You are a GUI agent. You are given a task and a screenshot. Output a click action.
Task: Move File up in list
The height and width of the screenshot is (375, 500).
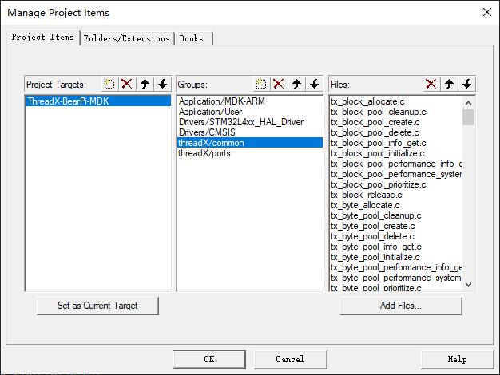pyautogui.click(x=449, y=84)
